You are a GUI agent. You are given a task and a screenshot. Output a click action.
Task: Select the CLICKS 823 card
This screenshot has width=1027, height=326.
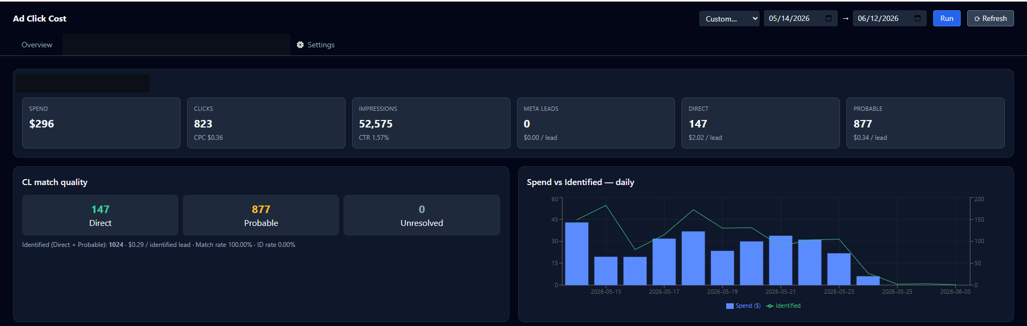266,123
